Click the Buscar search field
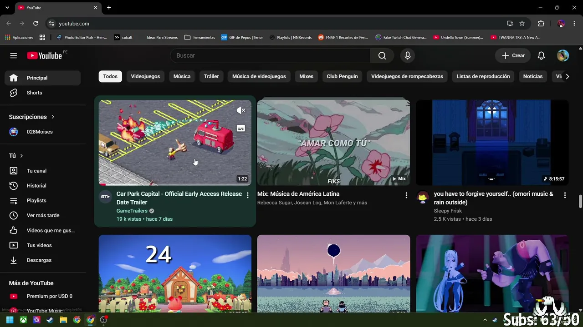The height and width of the screenshot is (327, 583). click(270, 55)
